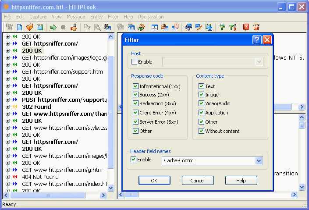
Task: Expand POST httpsniffer.com/support row
Action: pyautogui.click(x=7, y=100)
